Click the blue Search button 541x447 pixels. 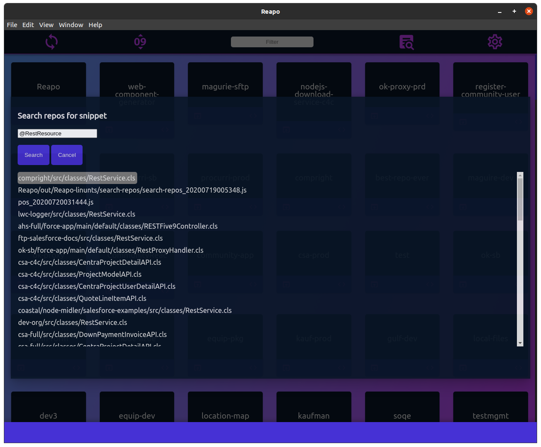pyautogui.click(x=34, y=155)
